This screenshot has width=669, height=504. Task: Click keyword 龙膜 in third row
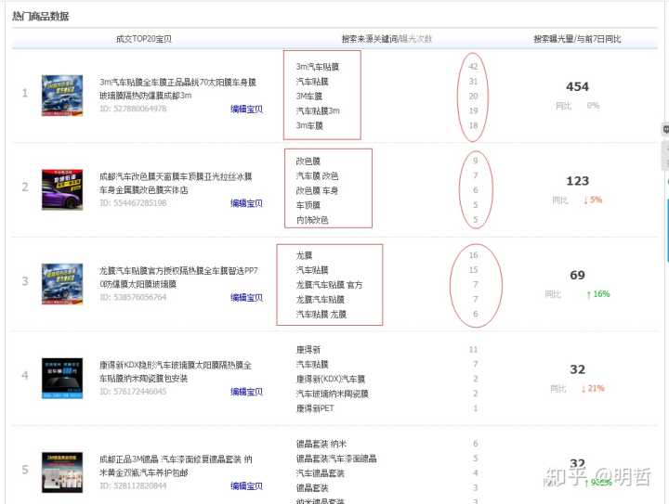coord(304,255)
